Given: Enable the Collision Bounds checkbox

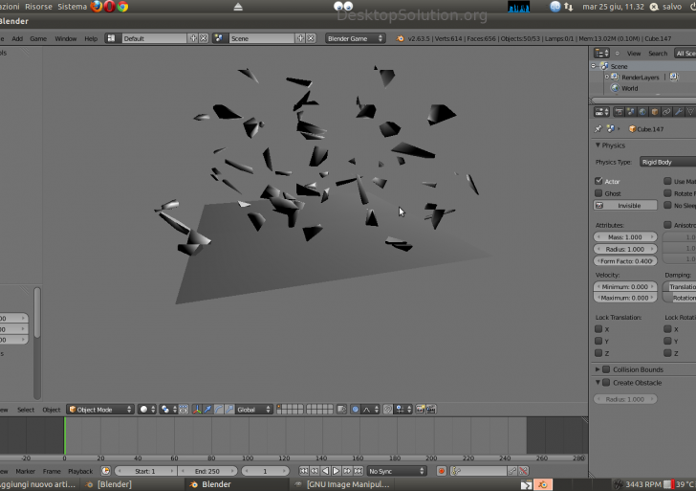Looking at the screenshot, I should tap(606, 369).
